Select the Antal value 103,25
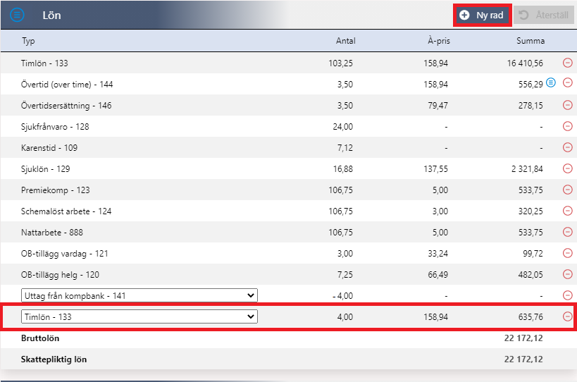 pos(341,63)
